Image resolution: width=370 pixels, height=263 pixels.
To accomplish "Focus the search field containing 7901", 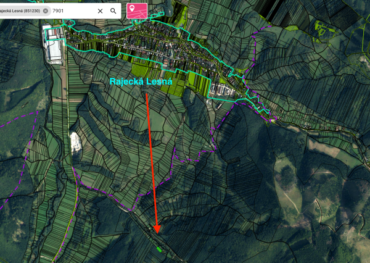I will pyautogui.click(x=71, y=11).
